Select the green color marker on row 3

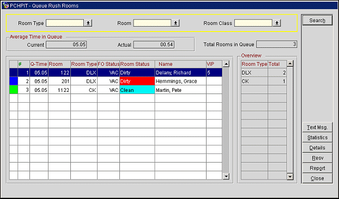pos(14,90)
